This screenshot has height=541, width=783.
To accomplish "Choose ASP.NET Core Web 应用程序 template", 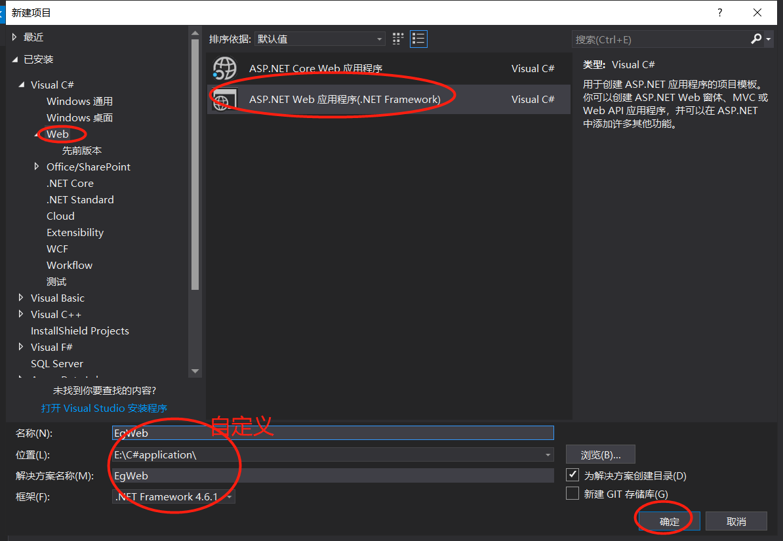I will [x=388, y=68].
